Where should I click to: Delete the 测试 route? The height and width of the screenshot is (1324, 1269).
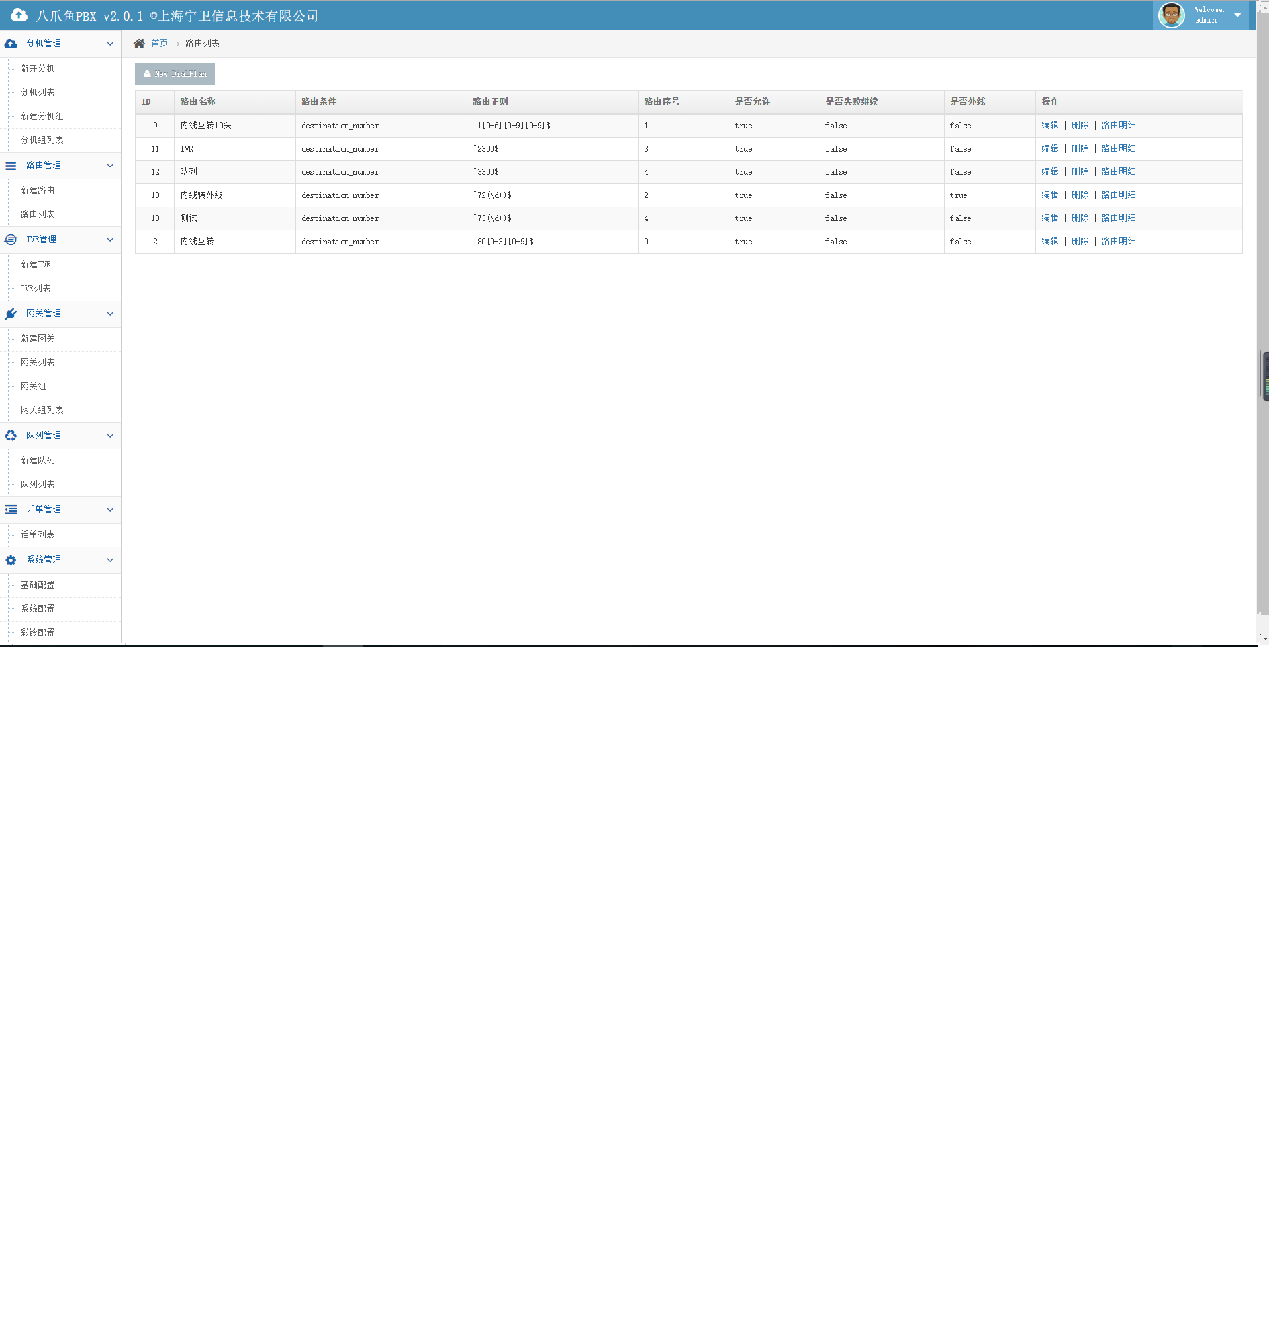pos(1079,218)
